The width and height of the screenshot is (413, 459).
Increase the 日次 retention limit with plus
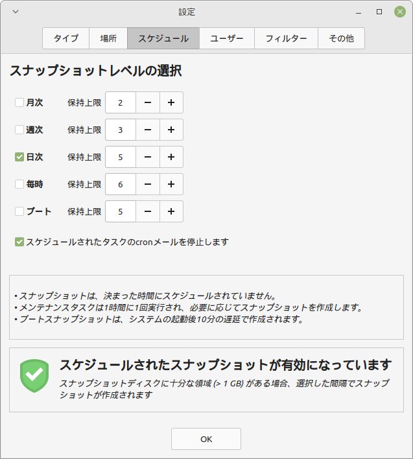(171, 157)
